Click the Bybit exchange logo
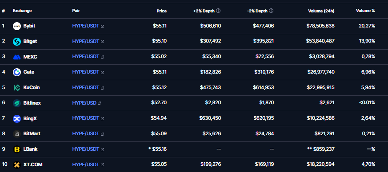Image resolution: width=388 pixels, height=172 pixels. [x=17, y=26]
